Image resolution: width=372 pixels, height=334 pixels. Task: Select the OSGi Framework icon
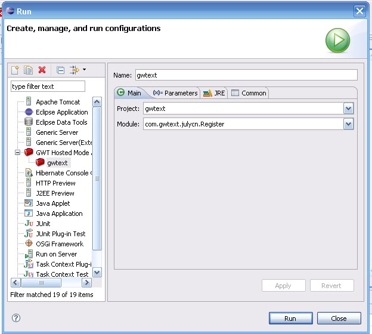pyautogui.click(x=29, y=243)
